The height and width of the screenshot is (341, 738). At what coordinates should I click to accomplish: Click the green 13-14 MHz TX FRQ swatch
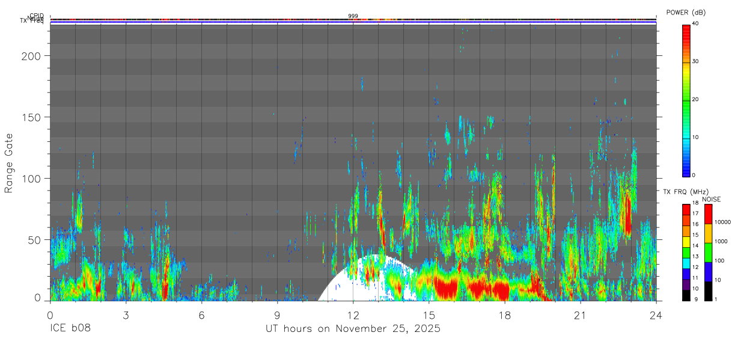point(686,252)
